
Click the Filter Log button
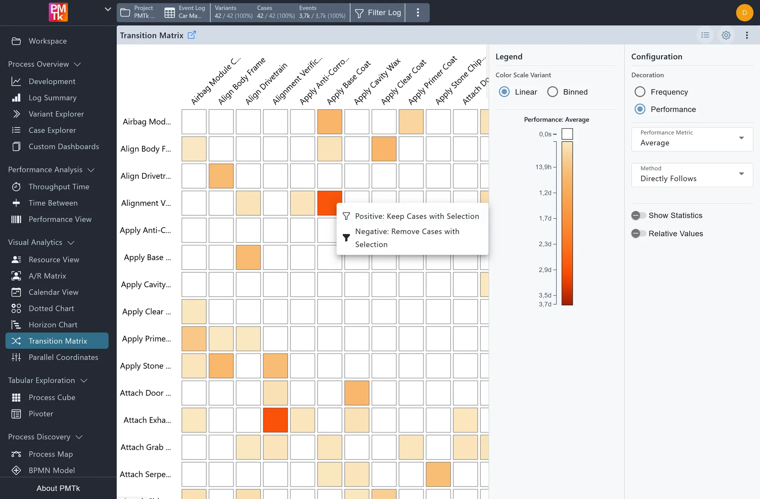[x=378, y=13]
